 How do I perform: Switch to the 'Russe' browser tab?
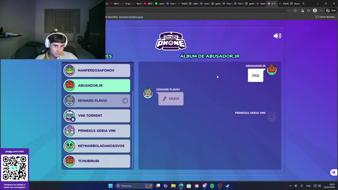[295, 3]
